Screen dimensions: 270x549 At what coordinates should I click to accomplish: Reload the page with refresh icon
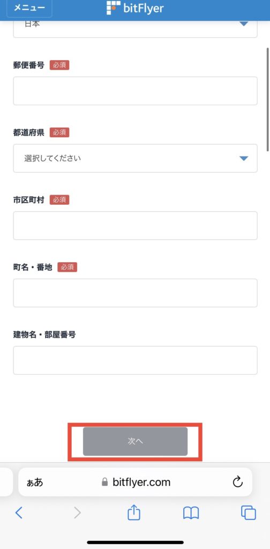click(x=237, y=482)
